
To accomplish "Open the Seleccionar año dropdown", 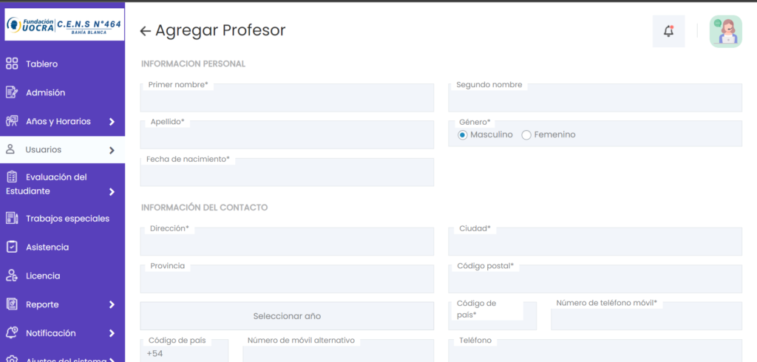I will (287, 316).
